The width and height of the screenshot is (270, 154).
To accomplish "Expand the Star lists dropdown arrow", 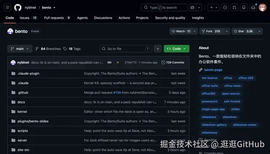I will tap(259, 31).
